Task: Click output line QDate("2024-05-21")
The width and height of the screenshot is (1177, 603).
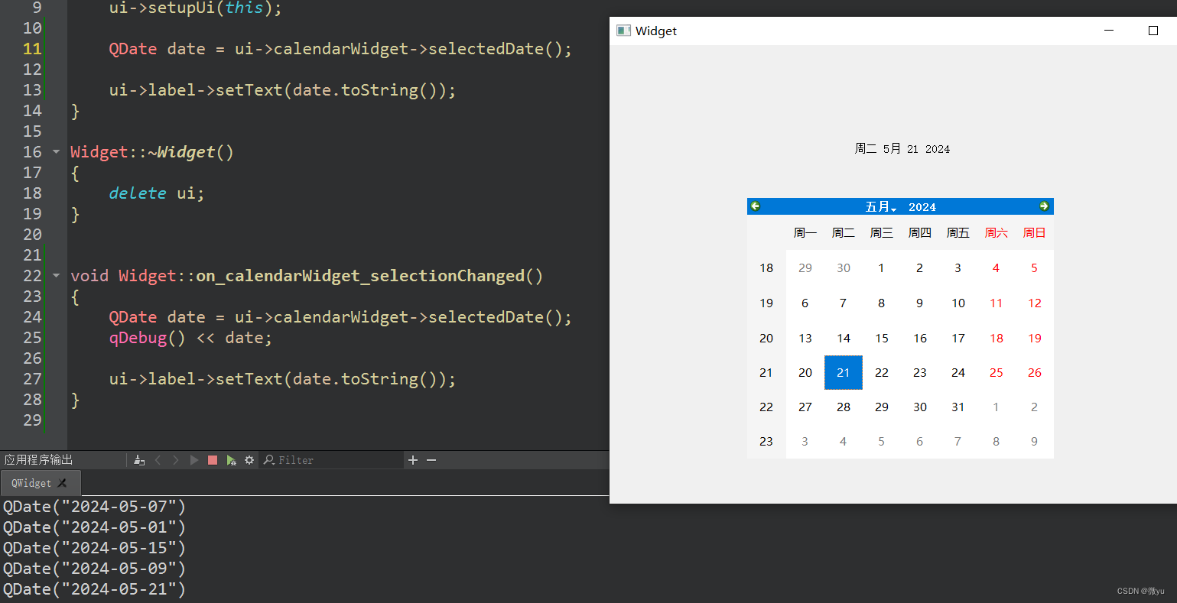Action: pyautogui.click(x=94, y=589)
